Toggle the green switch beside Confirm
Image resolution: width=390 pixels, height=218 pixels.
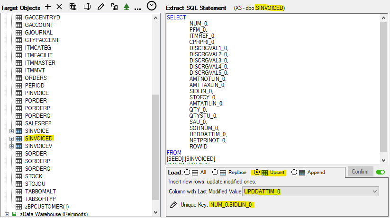coord(380,172)
